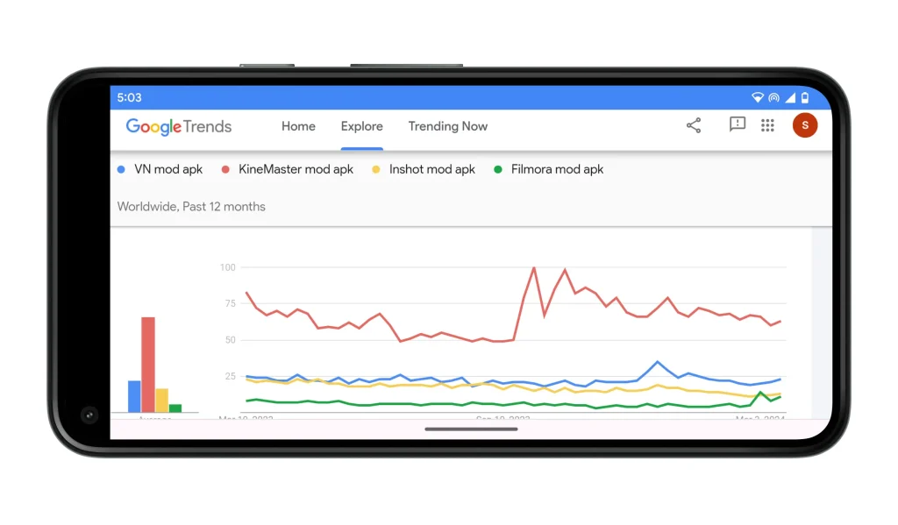898x525 pixels.
Task: Click the share icon in the header
Action: coord(694,125)
